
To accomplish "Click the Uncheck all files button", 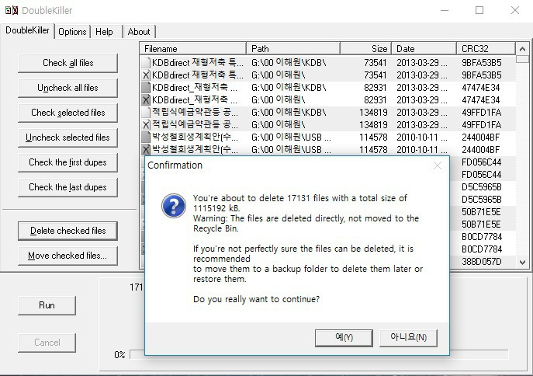I will pos(68,88).
